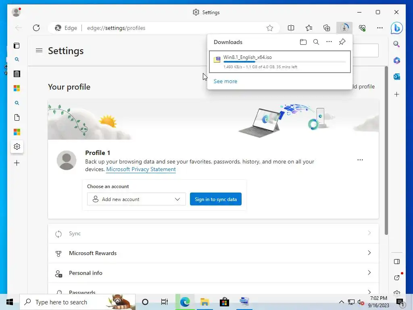This screenshot has width=413, height=310.
Task: Open Bing chat sidebar icon
Action: pyautogui.click(x=397, y=28)
